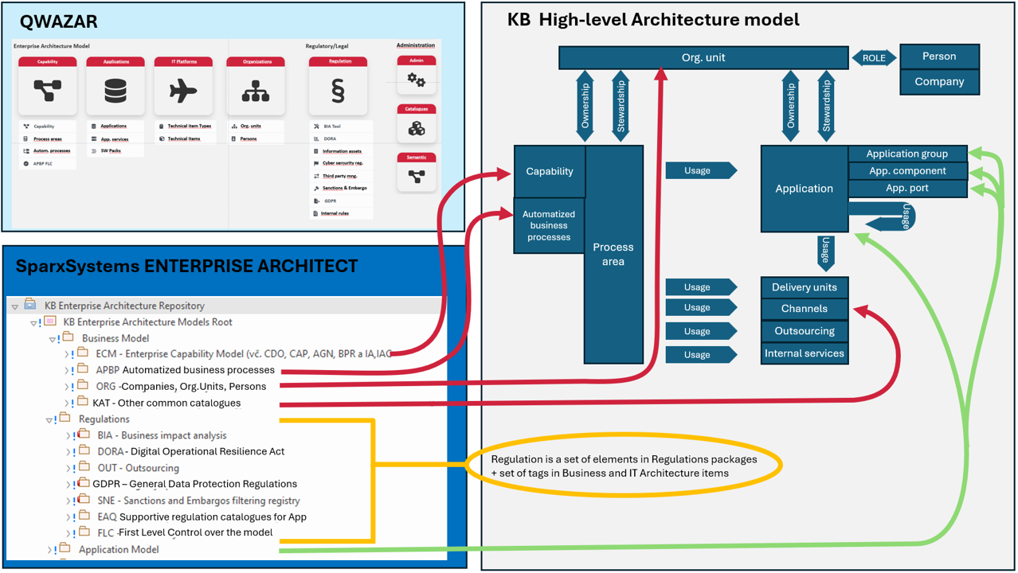Click the Catalogues cubes icon
Image resolution: width=1018 pixels, height=573 pixels.
pyautogui.click(x=416, y=128)
